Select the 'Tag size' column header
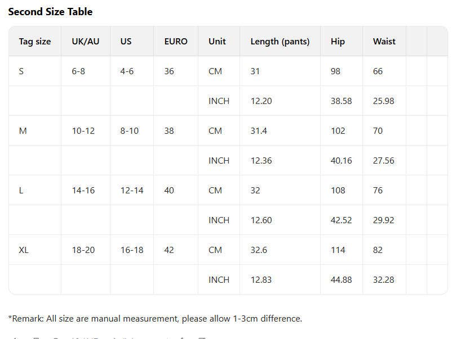Screen dimensions: 461x339 click(35, 42)
